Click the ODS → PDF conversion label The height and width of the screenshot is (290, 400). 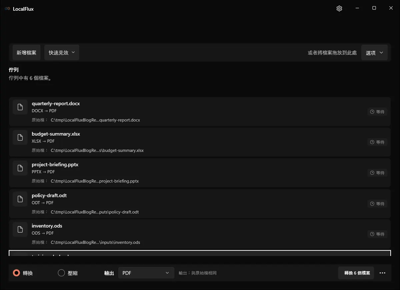tap(43, 233)
